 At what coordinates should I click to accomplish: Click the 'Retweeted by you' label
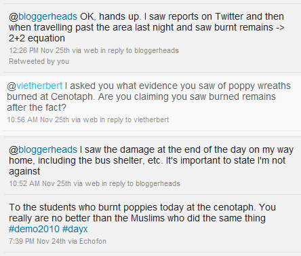coord(39,61)
